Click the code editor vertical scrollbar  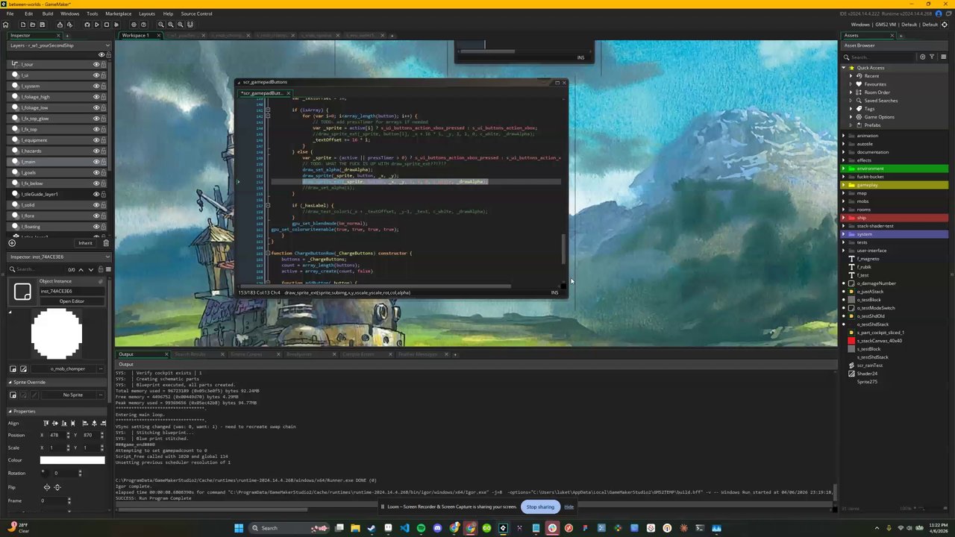563,248
